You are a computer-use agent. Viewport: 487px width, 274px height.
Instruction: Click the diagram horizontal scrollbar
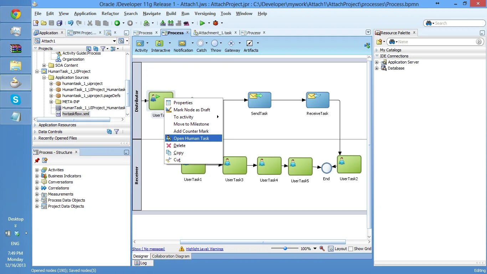(263, 242)
